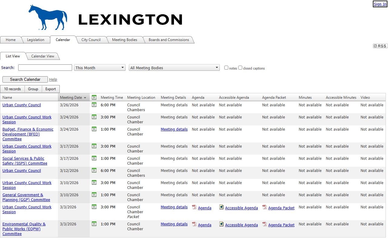
Task: Open 3/26/2026 Urban County Council link
Action: pyautogui.click(x=22, y=105)
